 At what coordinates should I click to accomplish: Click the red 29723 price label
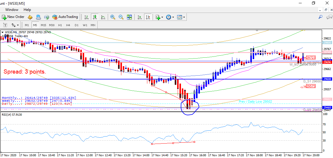(311, 58)
